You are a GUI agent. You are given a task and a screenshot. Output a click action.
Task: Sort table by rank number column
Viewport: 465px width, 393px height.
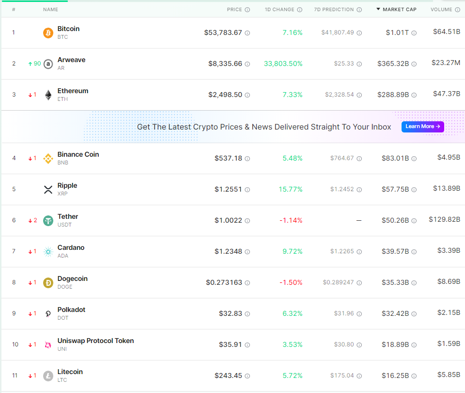14,10
